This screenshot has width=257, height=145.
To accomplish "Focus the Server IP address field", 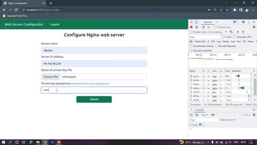I will [x=94, y=64].
